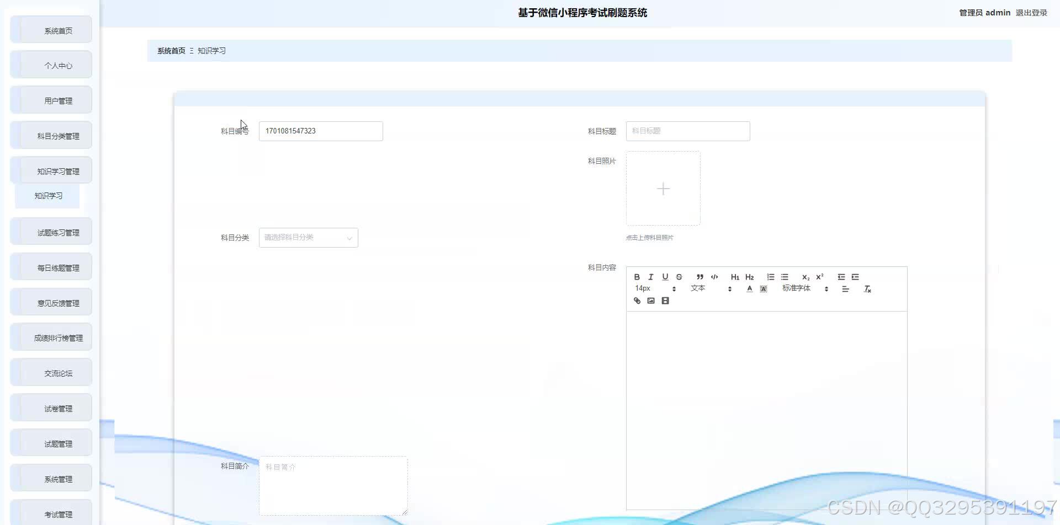
Task: Toggle an ordered list in the editor
Action: pos(770,277)
